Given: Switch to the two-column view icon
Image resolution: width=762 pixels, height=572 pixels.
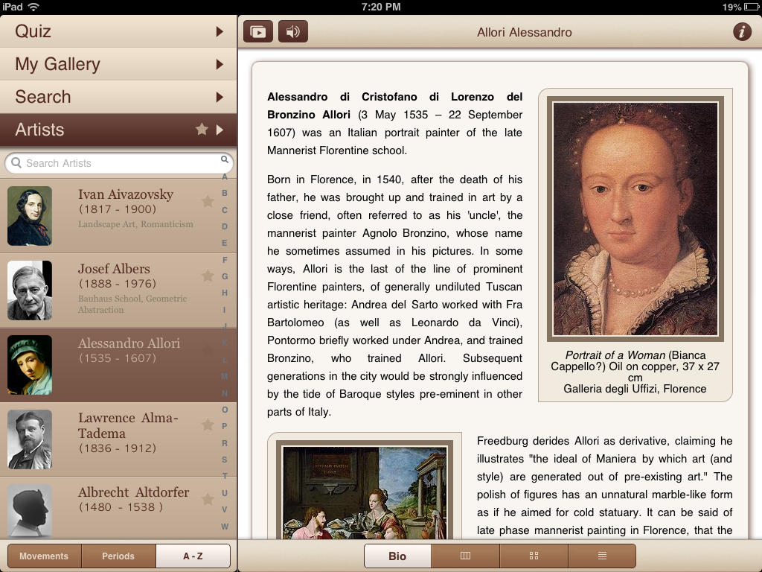Looking at the screenshot, I should click(465, 556).
